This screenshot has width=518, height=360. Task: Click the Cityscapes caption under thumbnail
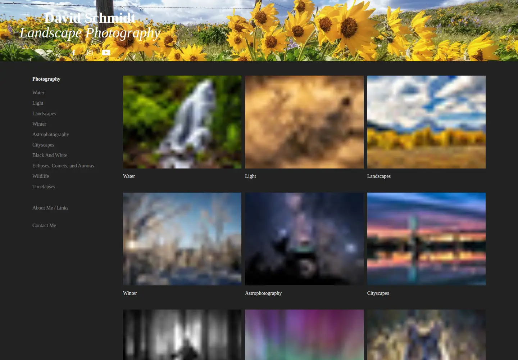click(378, 293)
